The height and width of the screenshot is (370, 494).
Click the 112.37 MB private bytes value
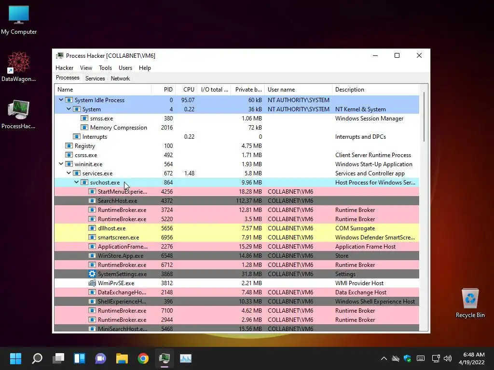[249, 201]
